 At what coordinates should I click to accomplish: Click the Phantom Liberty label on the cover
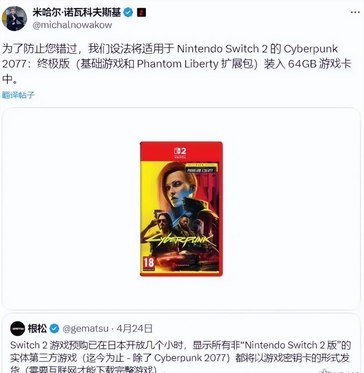201,170
